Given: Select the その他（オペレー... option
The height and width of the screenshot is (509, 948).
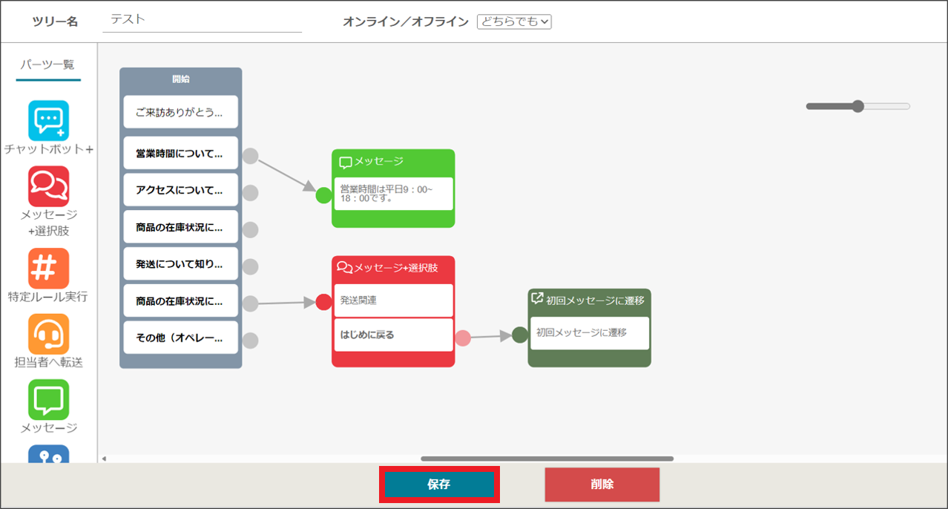Looking at the screenshot, I should 181,338.
